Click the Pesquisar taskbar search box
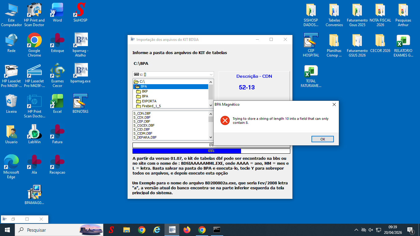The width and height of the screenshot is (420, 236). tap(59, 230)
